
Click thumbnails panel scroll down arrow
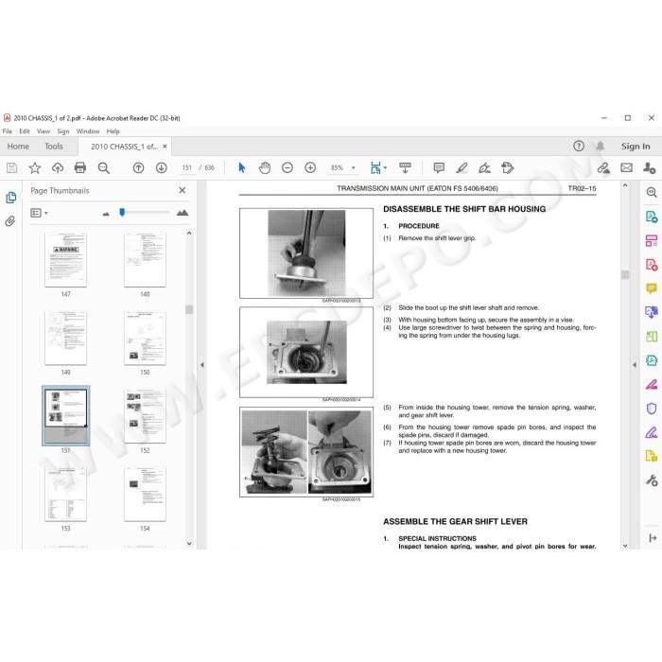(x=189, y=544)
